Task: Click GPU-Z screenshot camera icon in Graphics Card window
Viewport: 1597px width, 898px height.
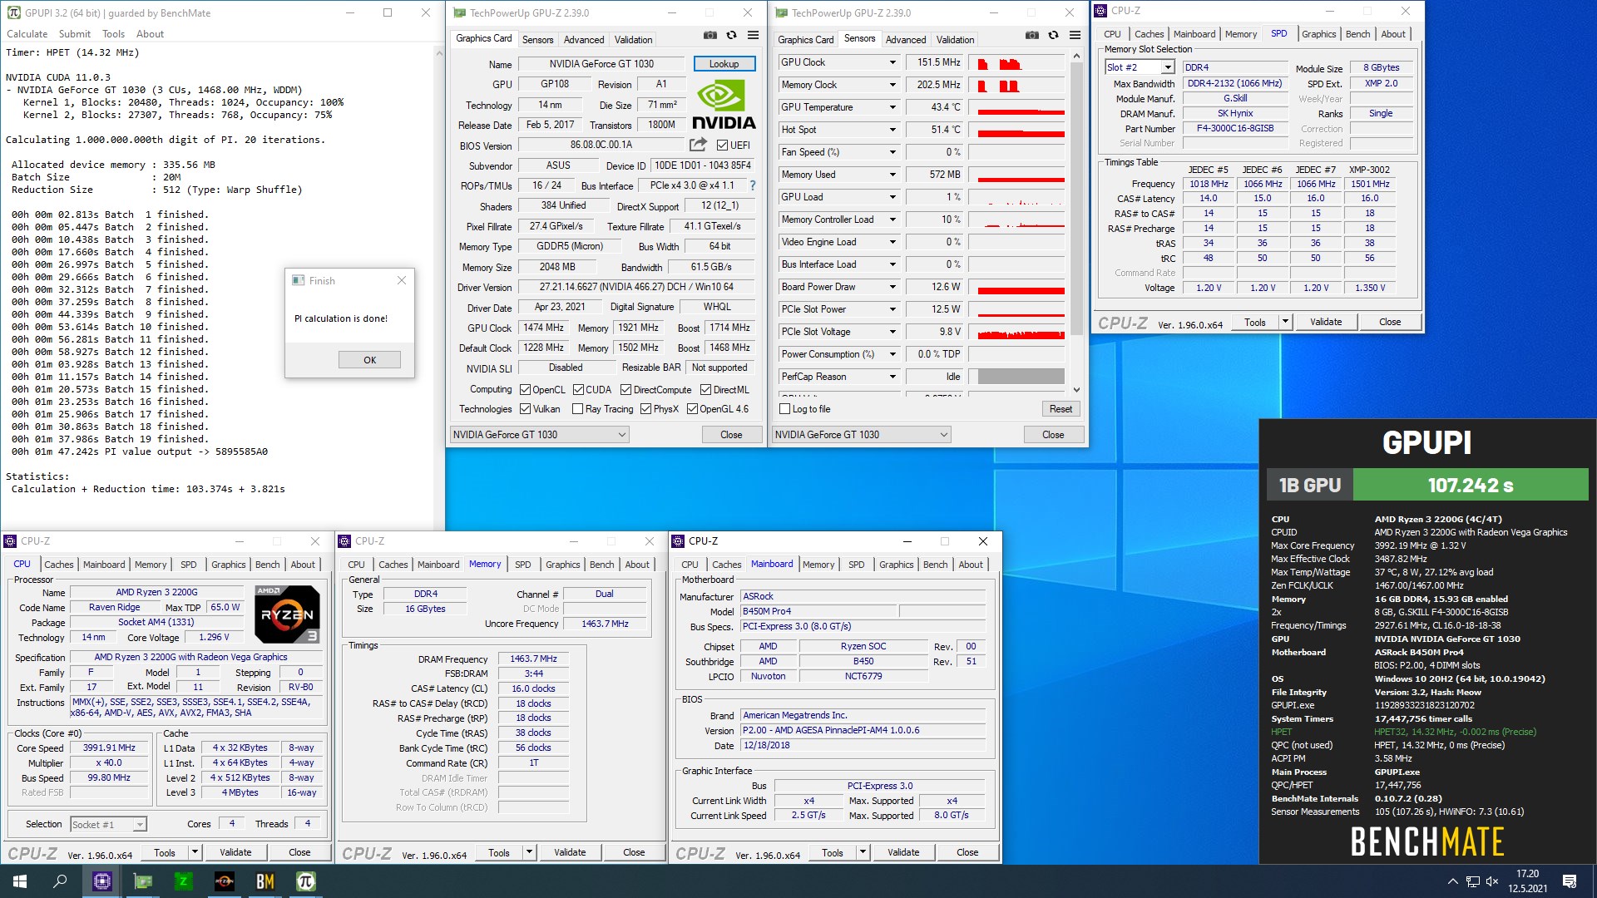Action: (710, 35)
